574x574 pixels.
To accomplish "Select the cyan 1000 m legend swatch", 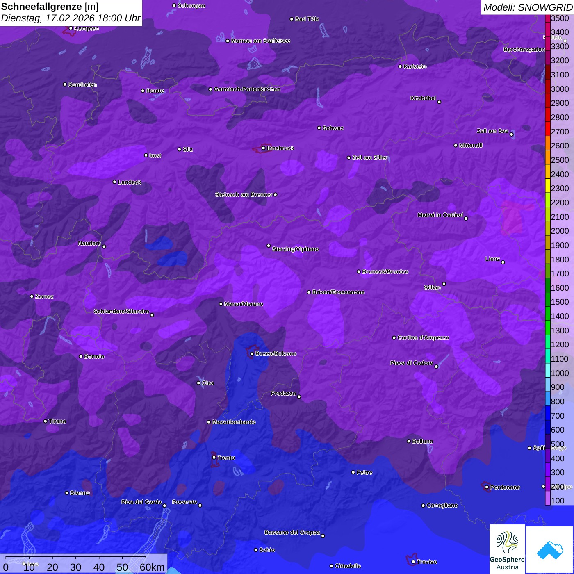I will click(548, 370).
